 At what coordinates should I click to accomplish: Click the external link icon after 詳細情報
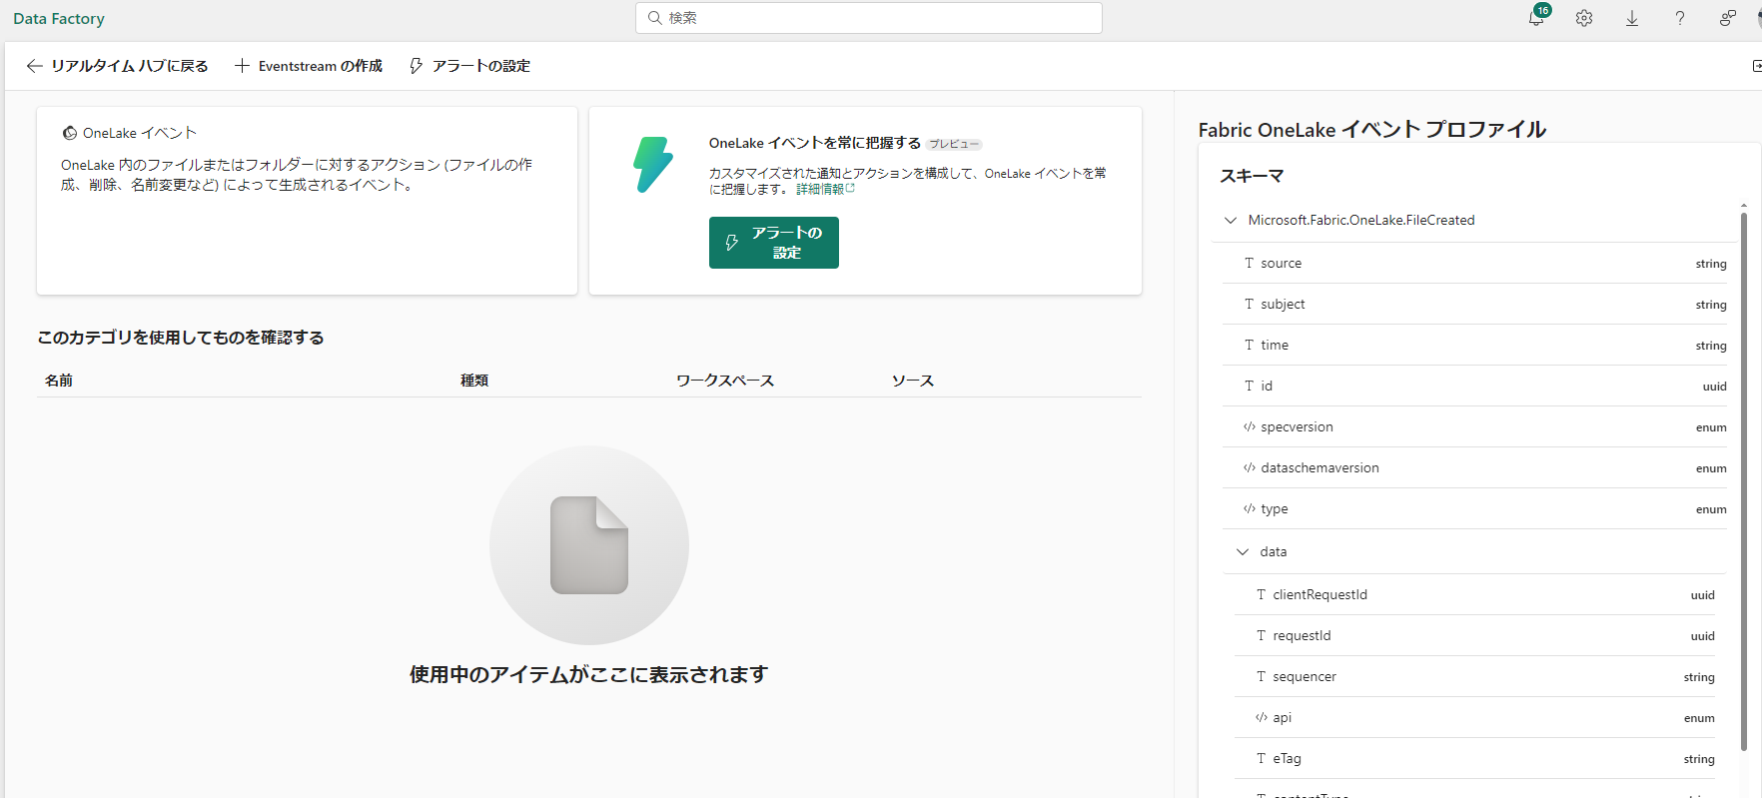850,188
